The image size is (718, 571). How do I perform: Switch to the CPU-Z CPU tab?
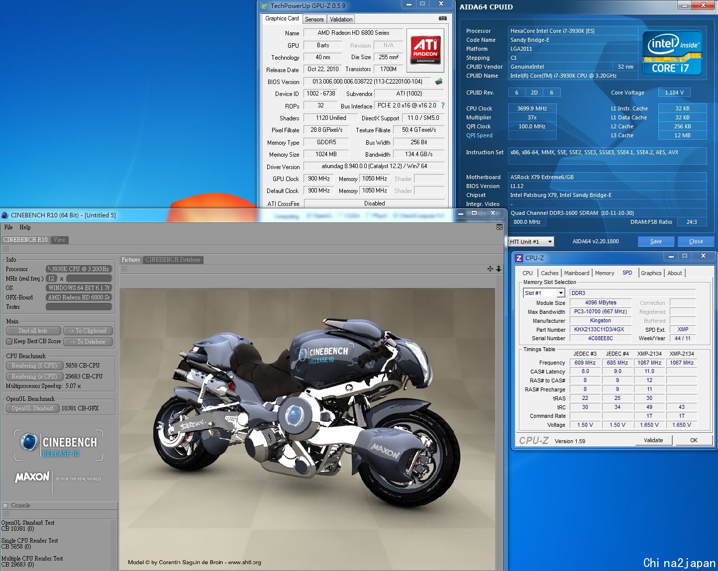[x=528, y=273]
